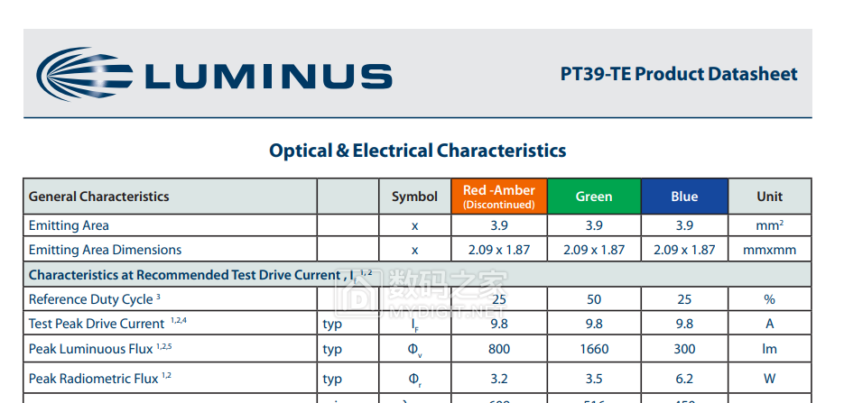
Task: Select "Characteristics at Recommended Test Drive Current" section row
Action: pyautogui.click(x=417, y=275)
